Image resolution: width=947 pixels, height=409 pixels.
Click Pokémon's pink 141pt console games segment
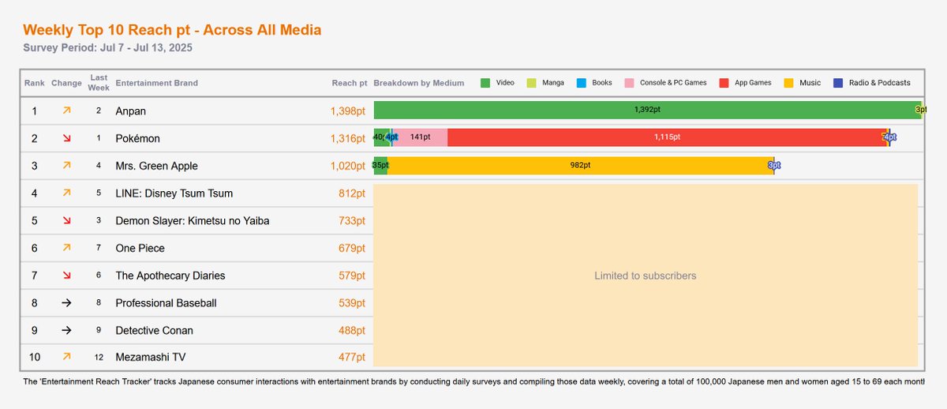(x=421, y=137)
